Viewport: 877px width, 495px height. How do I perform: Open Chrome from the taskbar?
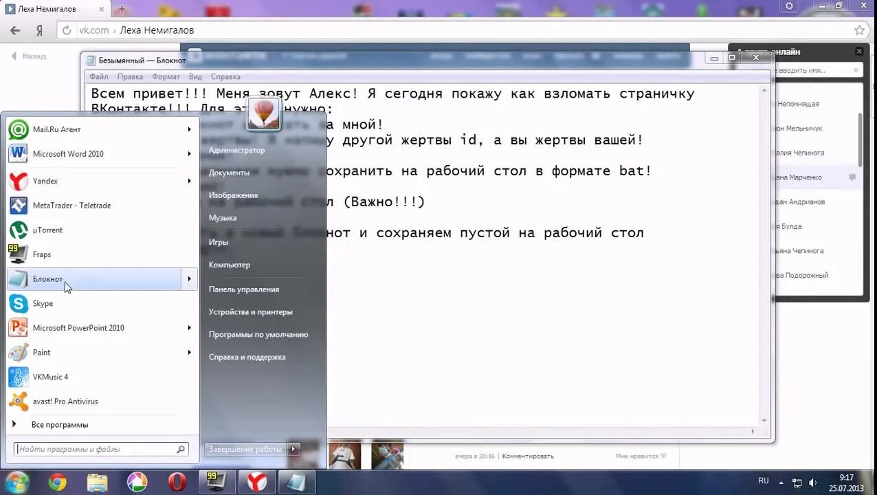58,483
